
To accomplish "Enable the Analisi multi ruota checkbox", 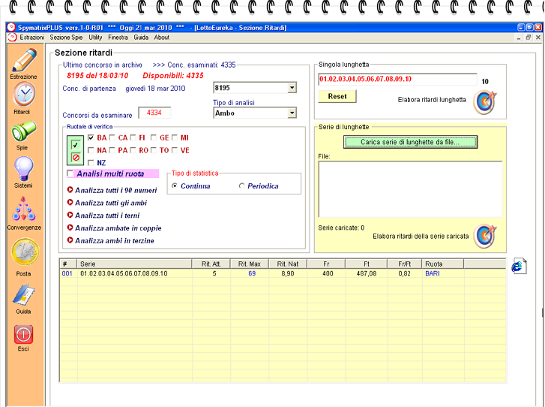I will click(70, 173).
